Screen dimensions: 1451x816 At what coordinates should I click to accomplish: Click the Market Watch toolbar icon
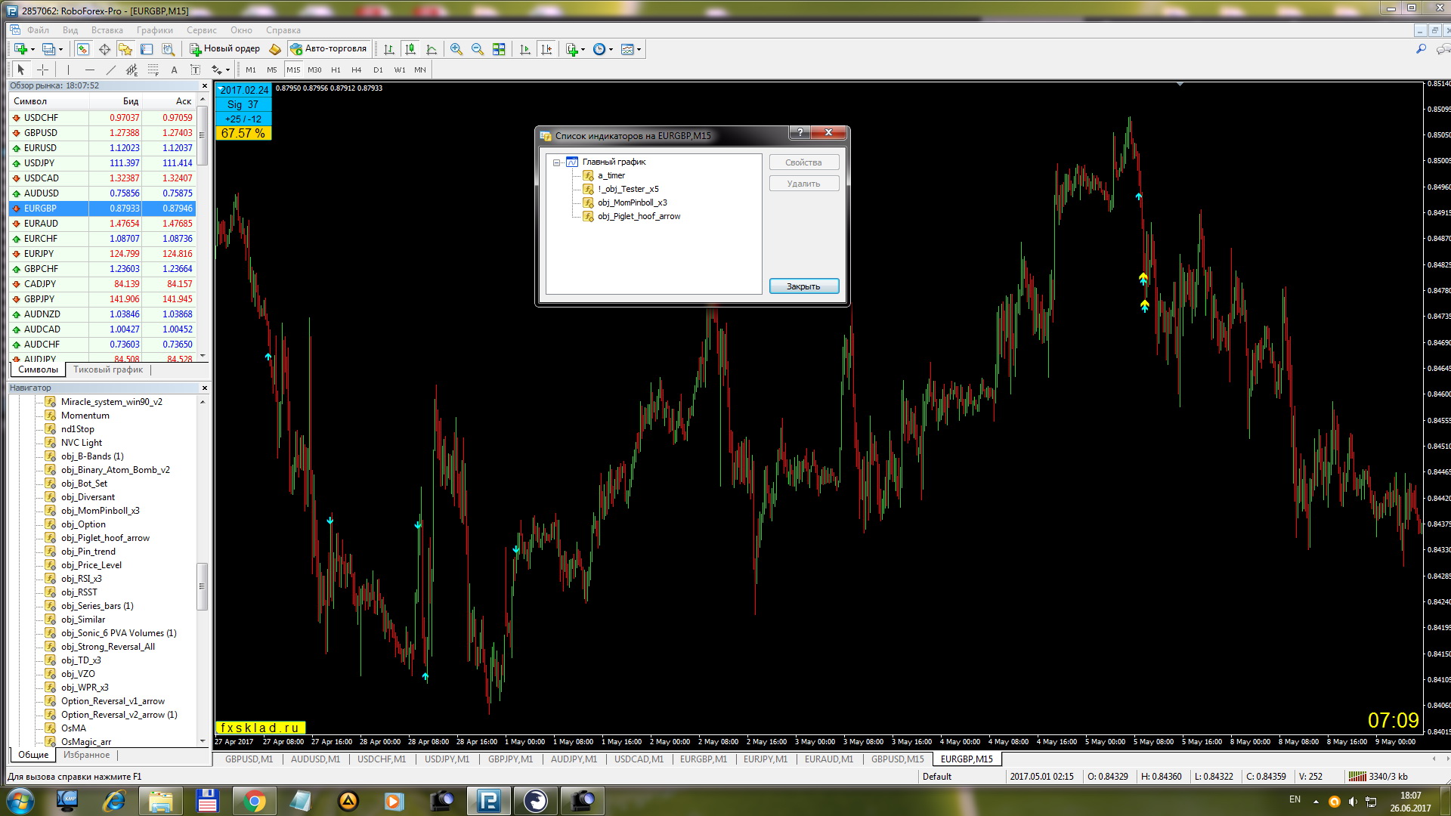pos(83,49)
